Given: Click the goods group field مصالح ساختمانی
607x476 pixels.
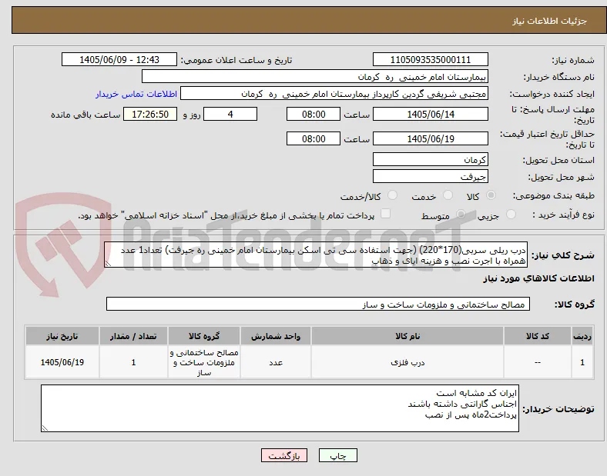Looking at the screenshot, I should coord(318,304).
